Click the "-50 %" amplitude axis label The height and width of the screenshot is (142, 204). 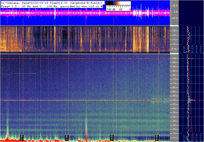click(175, 18)
